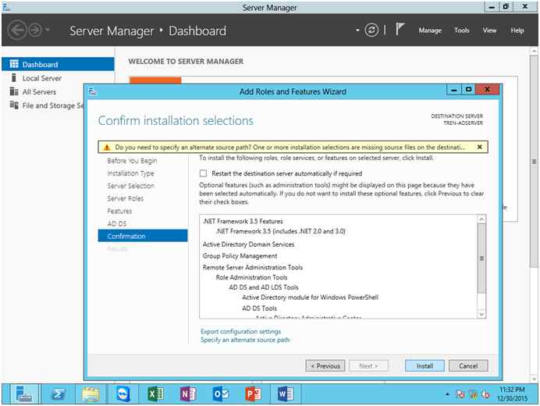Launch Windows PowerShell from taskbar

pyautogui.click(x=59, y=394)
